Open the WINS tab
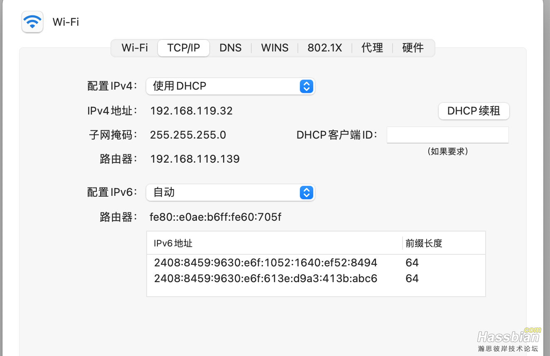Screen dimensions: 550x356 (275, 48)
